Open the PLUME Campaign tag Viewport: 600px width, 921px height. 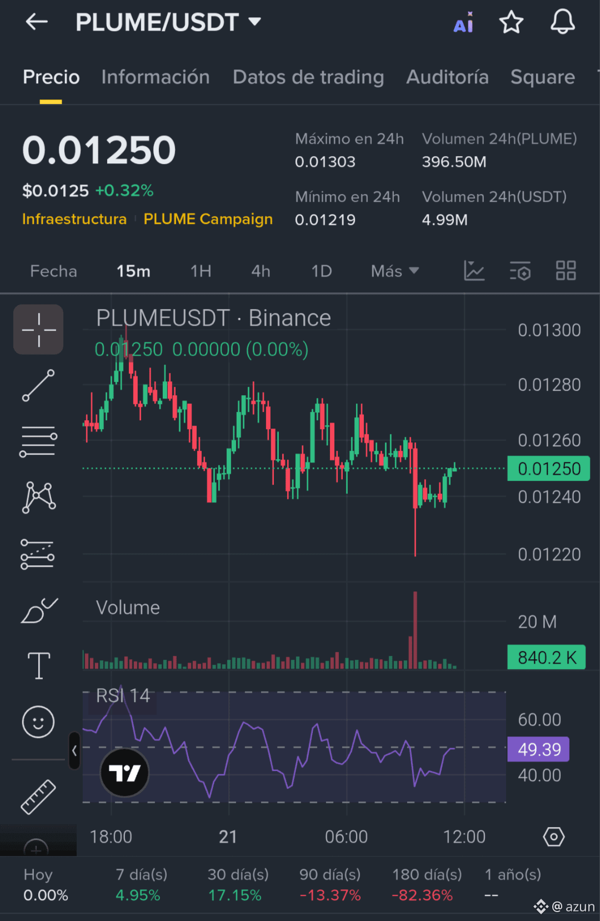tap(208, 219)
